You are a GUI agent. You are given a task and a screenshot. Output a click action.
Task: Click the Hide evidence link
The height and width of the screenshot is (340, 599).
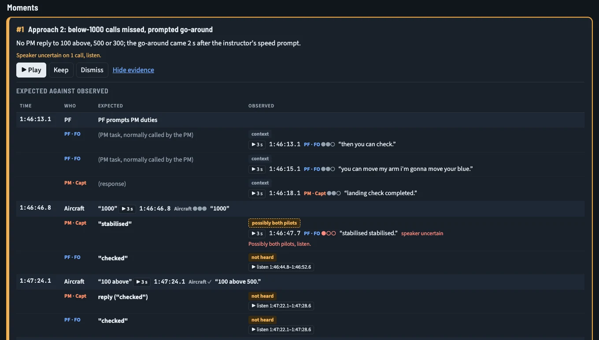(133, 70)
